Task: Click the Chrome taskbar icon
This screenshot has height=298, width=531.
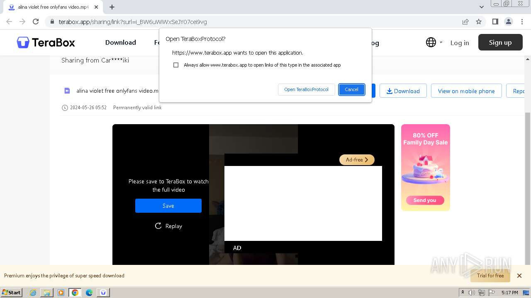Action: (x=75, y=293)
